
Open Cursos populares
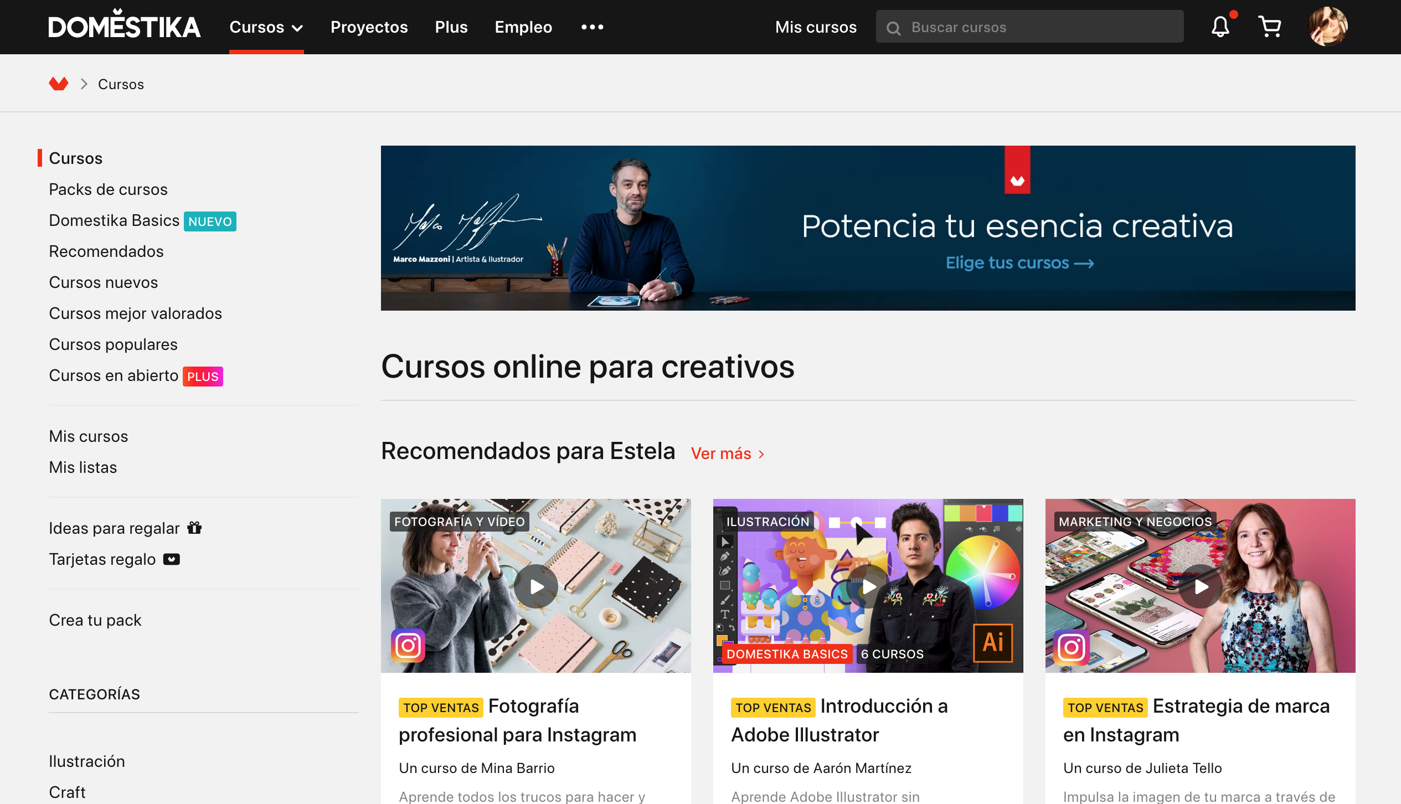pos(113,344)
